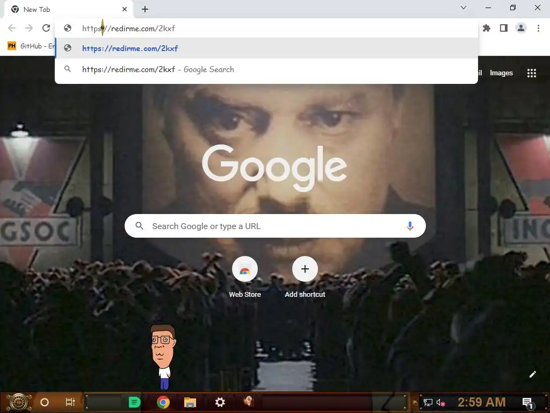Image resolution: width=550 pixels, height=413 pixels.
Task: Open the green chat app on taskbar
Action: 134,402
